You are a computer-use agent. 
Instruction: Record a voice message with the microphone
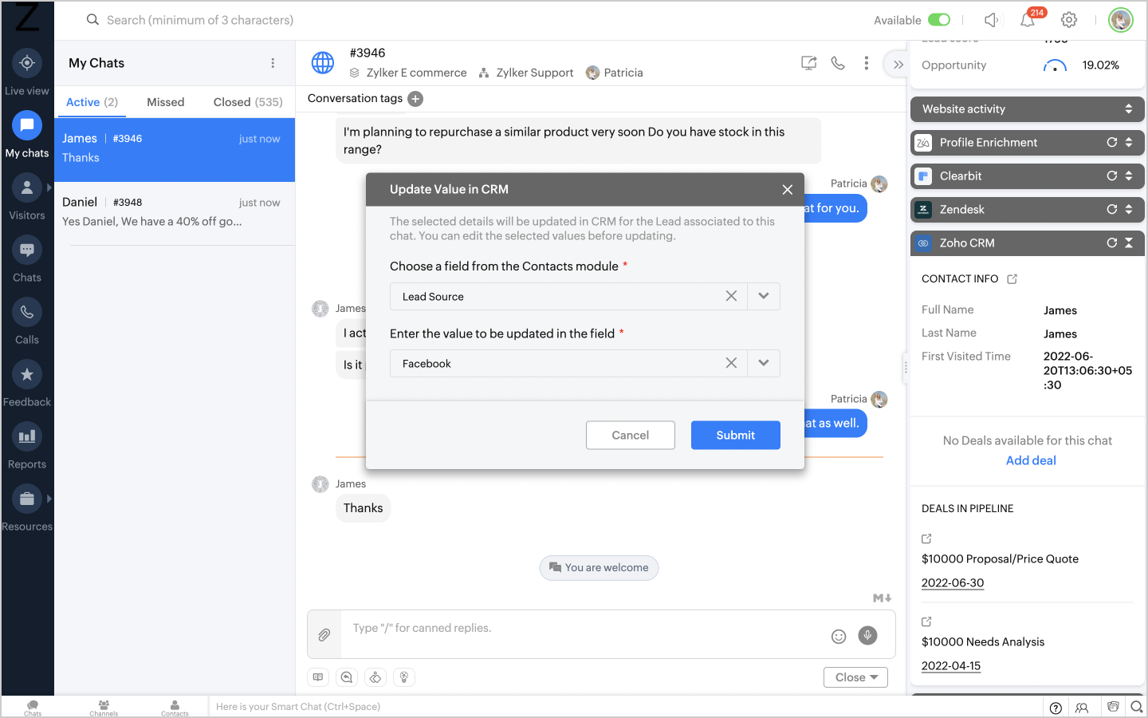(867, 635)
